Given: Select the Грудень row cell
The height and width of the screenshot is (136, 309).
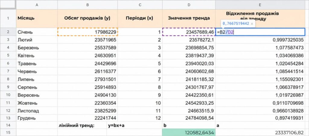Looking at the screenshot, I should [x=37, y=118].
